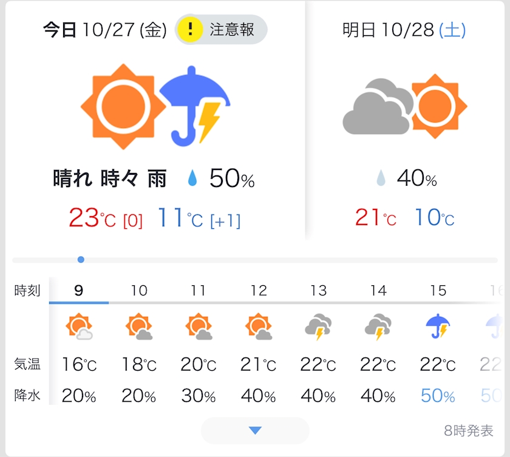Screen dimensions: 510x457
Task: Click the 10 o'clock sun cloud icon
Action: click(x=139, y=327)
